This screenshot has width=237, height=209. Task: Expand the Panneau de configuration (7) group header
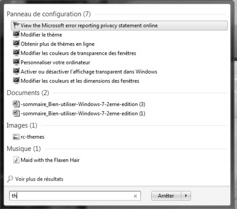pos(49,14)
